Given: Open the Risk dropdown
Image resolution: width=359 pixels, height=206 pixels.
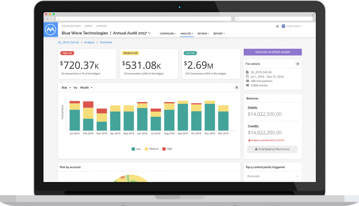Looking at the screenshot, I should pyautogui.click(x=66, y=88).
